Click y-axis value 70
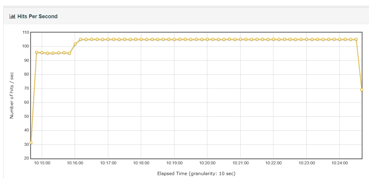The width and height of the screenshot is (369, 179). point(27,88)
